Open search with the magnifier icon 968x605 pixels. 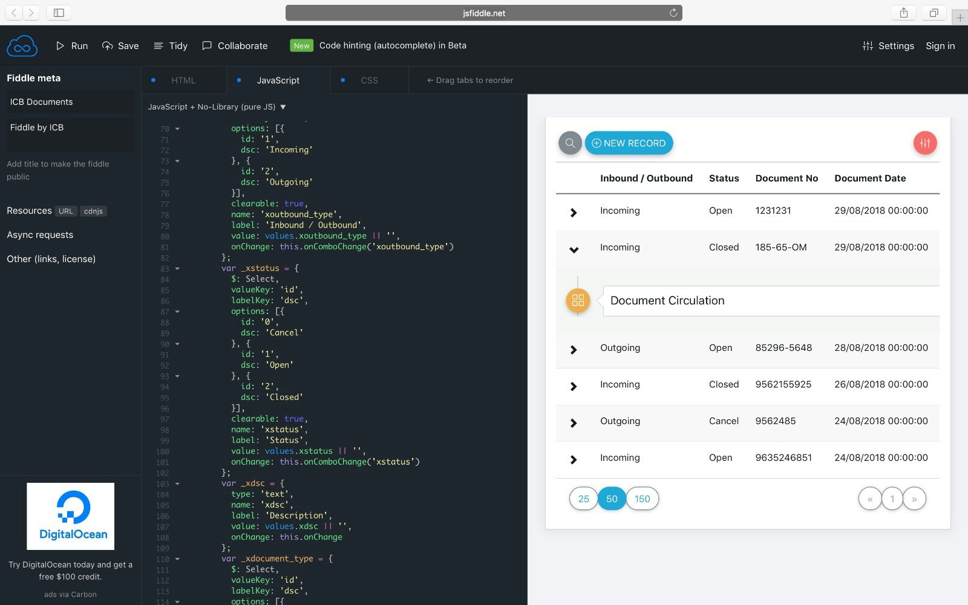(x=569, y=143)
